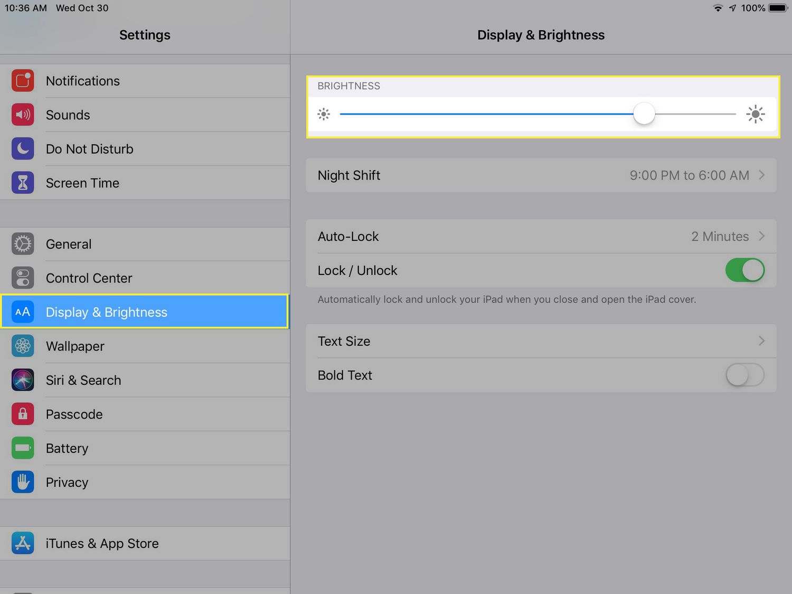
Task: Open Siri & Search settings
Action: coord(83,380)
